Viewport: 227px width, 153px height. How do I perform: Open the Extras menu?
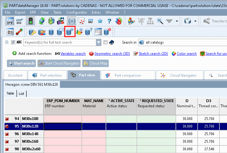tap(96, 12)
